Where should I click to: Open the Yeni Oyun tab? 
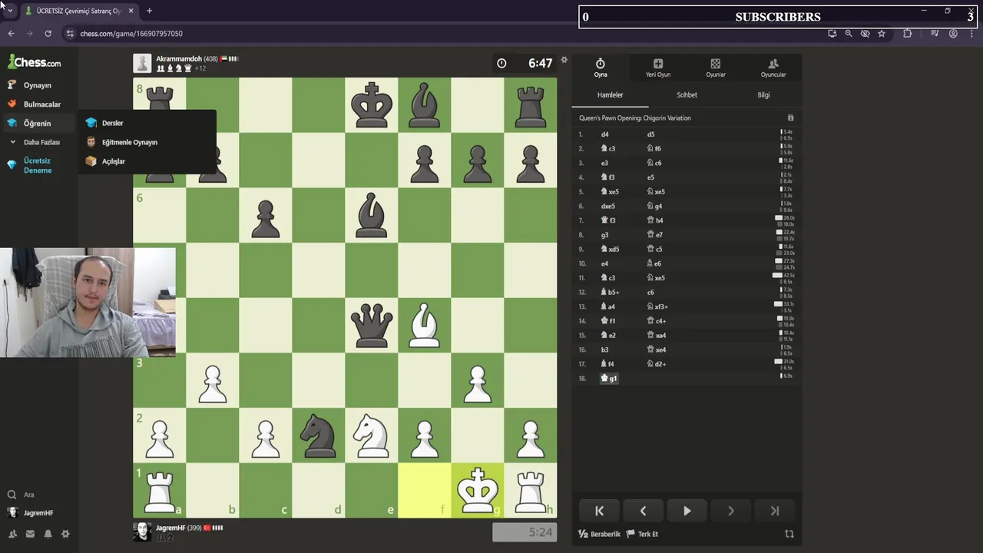pyautogui.click(x=658, y=68)
